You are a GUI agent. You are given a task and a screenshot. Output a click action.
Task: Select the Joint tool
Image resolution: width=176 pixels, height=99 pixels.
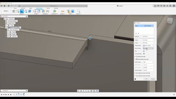[x=48, y=11]
